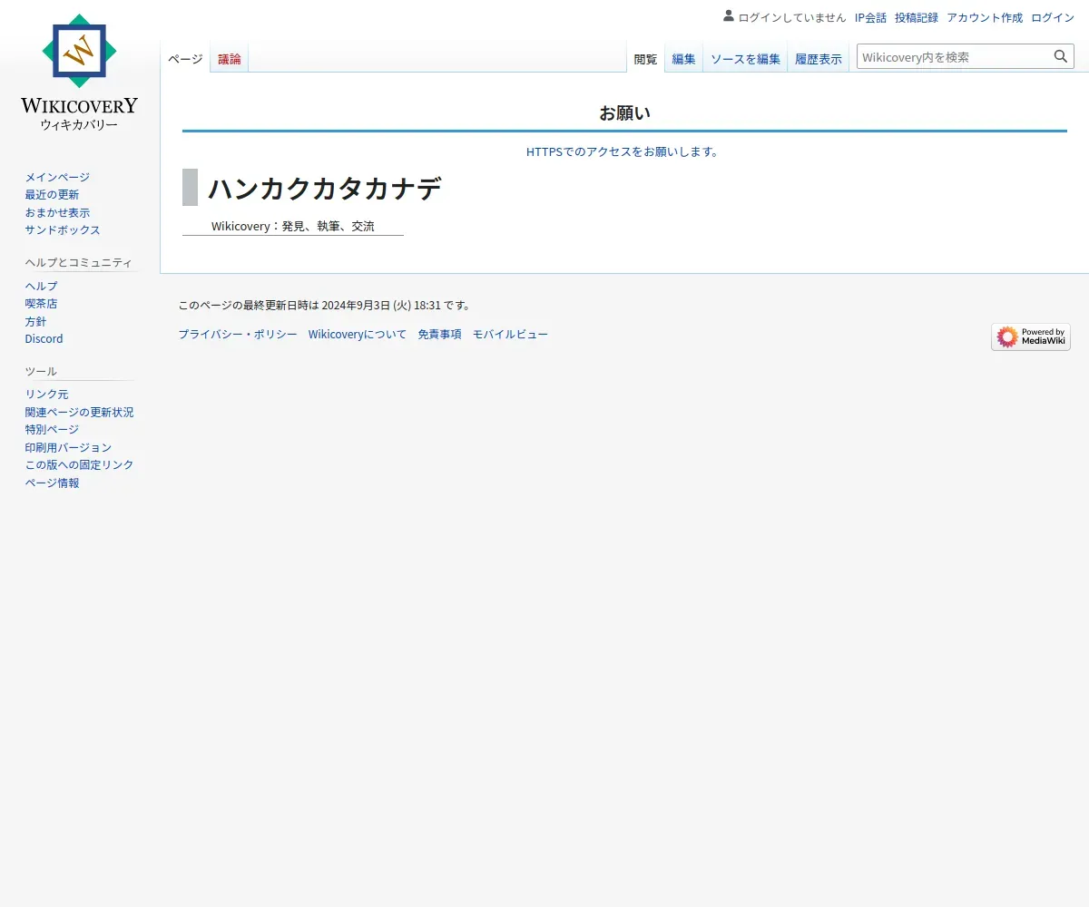This screenshot has width=1089, height=907.
Task: Open the Discord sidebar link
Action: click(44, 339)
